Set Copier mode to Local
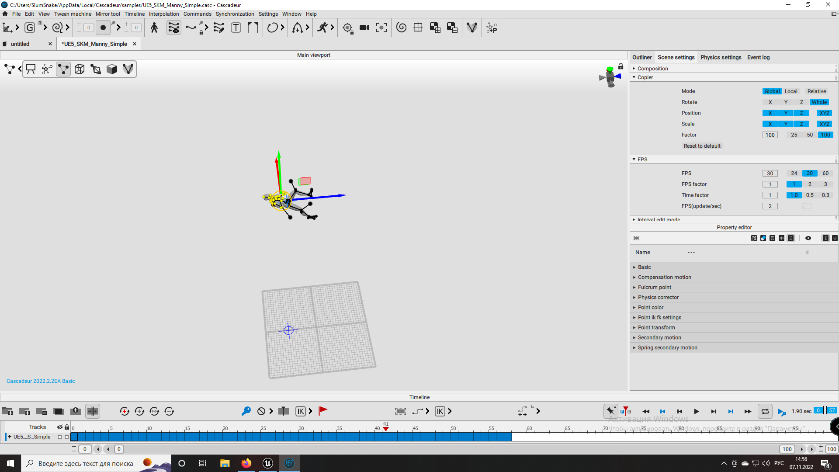Viewport: 839px width, 472px height. pyautogui.click(x=791, y=91)
